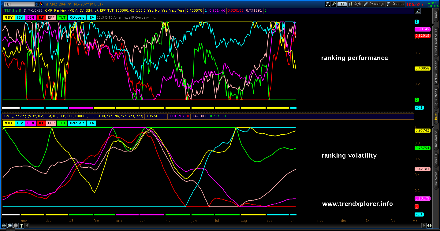Click the 0.957423 value in lower header
Screen dimensions: 440x231
pos(153,116)
